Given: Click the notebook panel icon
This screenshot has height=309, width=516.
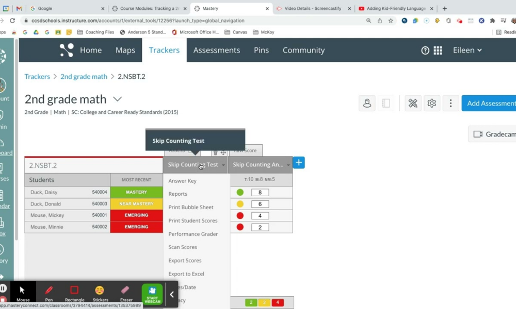Looking at the screenshot, I should click(386, 103).
